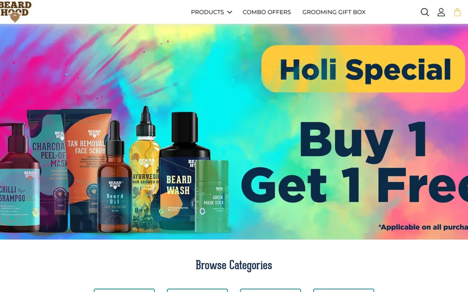This screenshot has height=292, width=468.
Task: Open the first category card outline
Action: click(124, 290)
